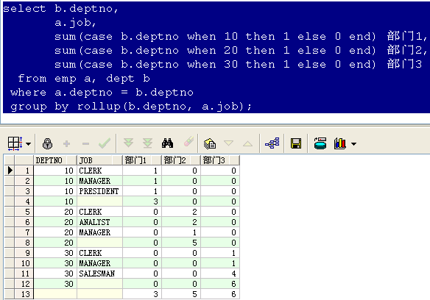
Task: Click the bar chart icon
Action: 340,143
